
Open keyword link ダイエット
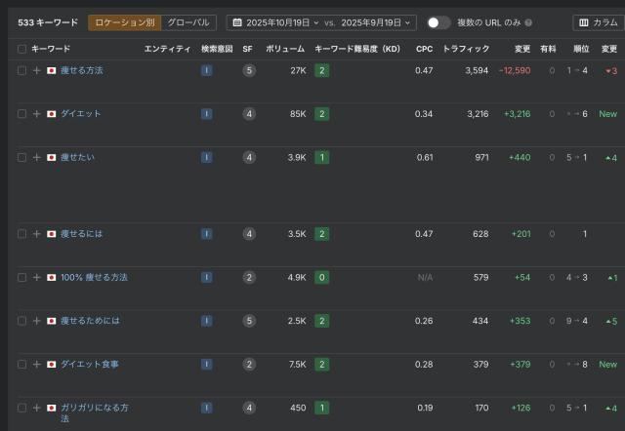click(x=80, y=114)
